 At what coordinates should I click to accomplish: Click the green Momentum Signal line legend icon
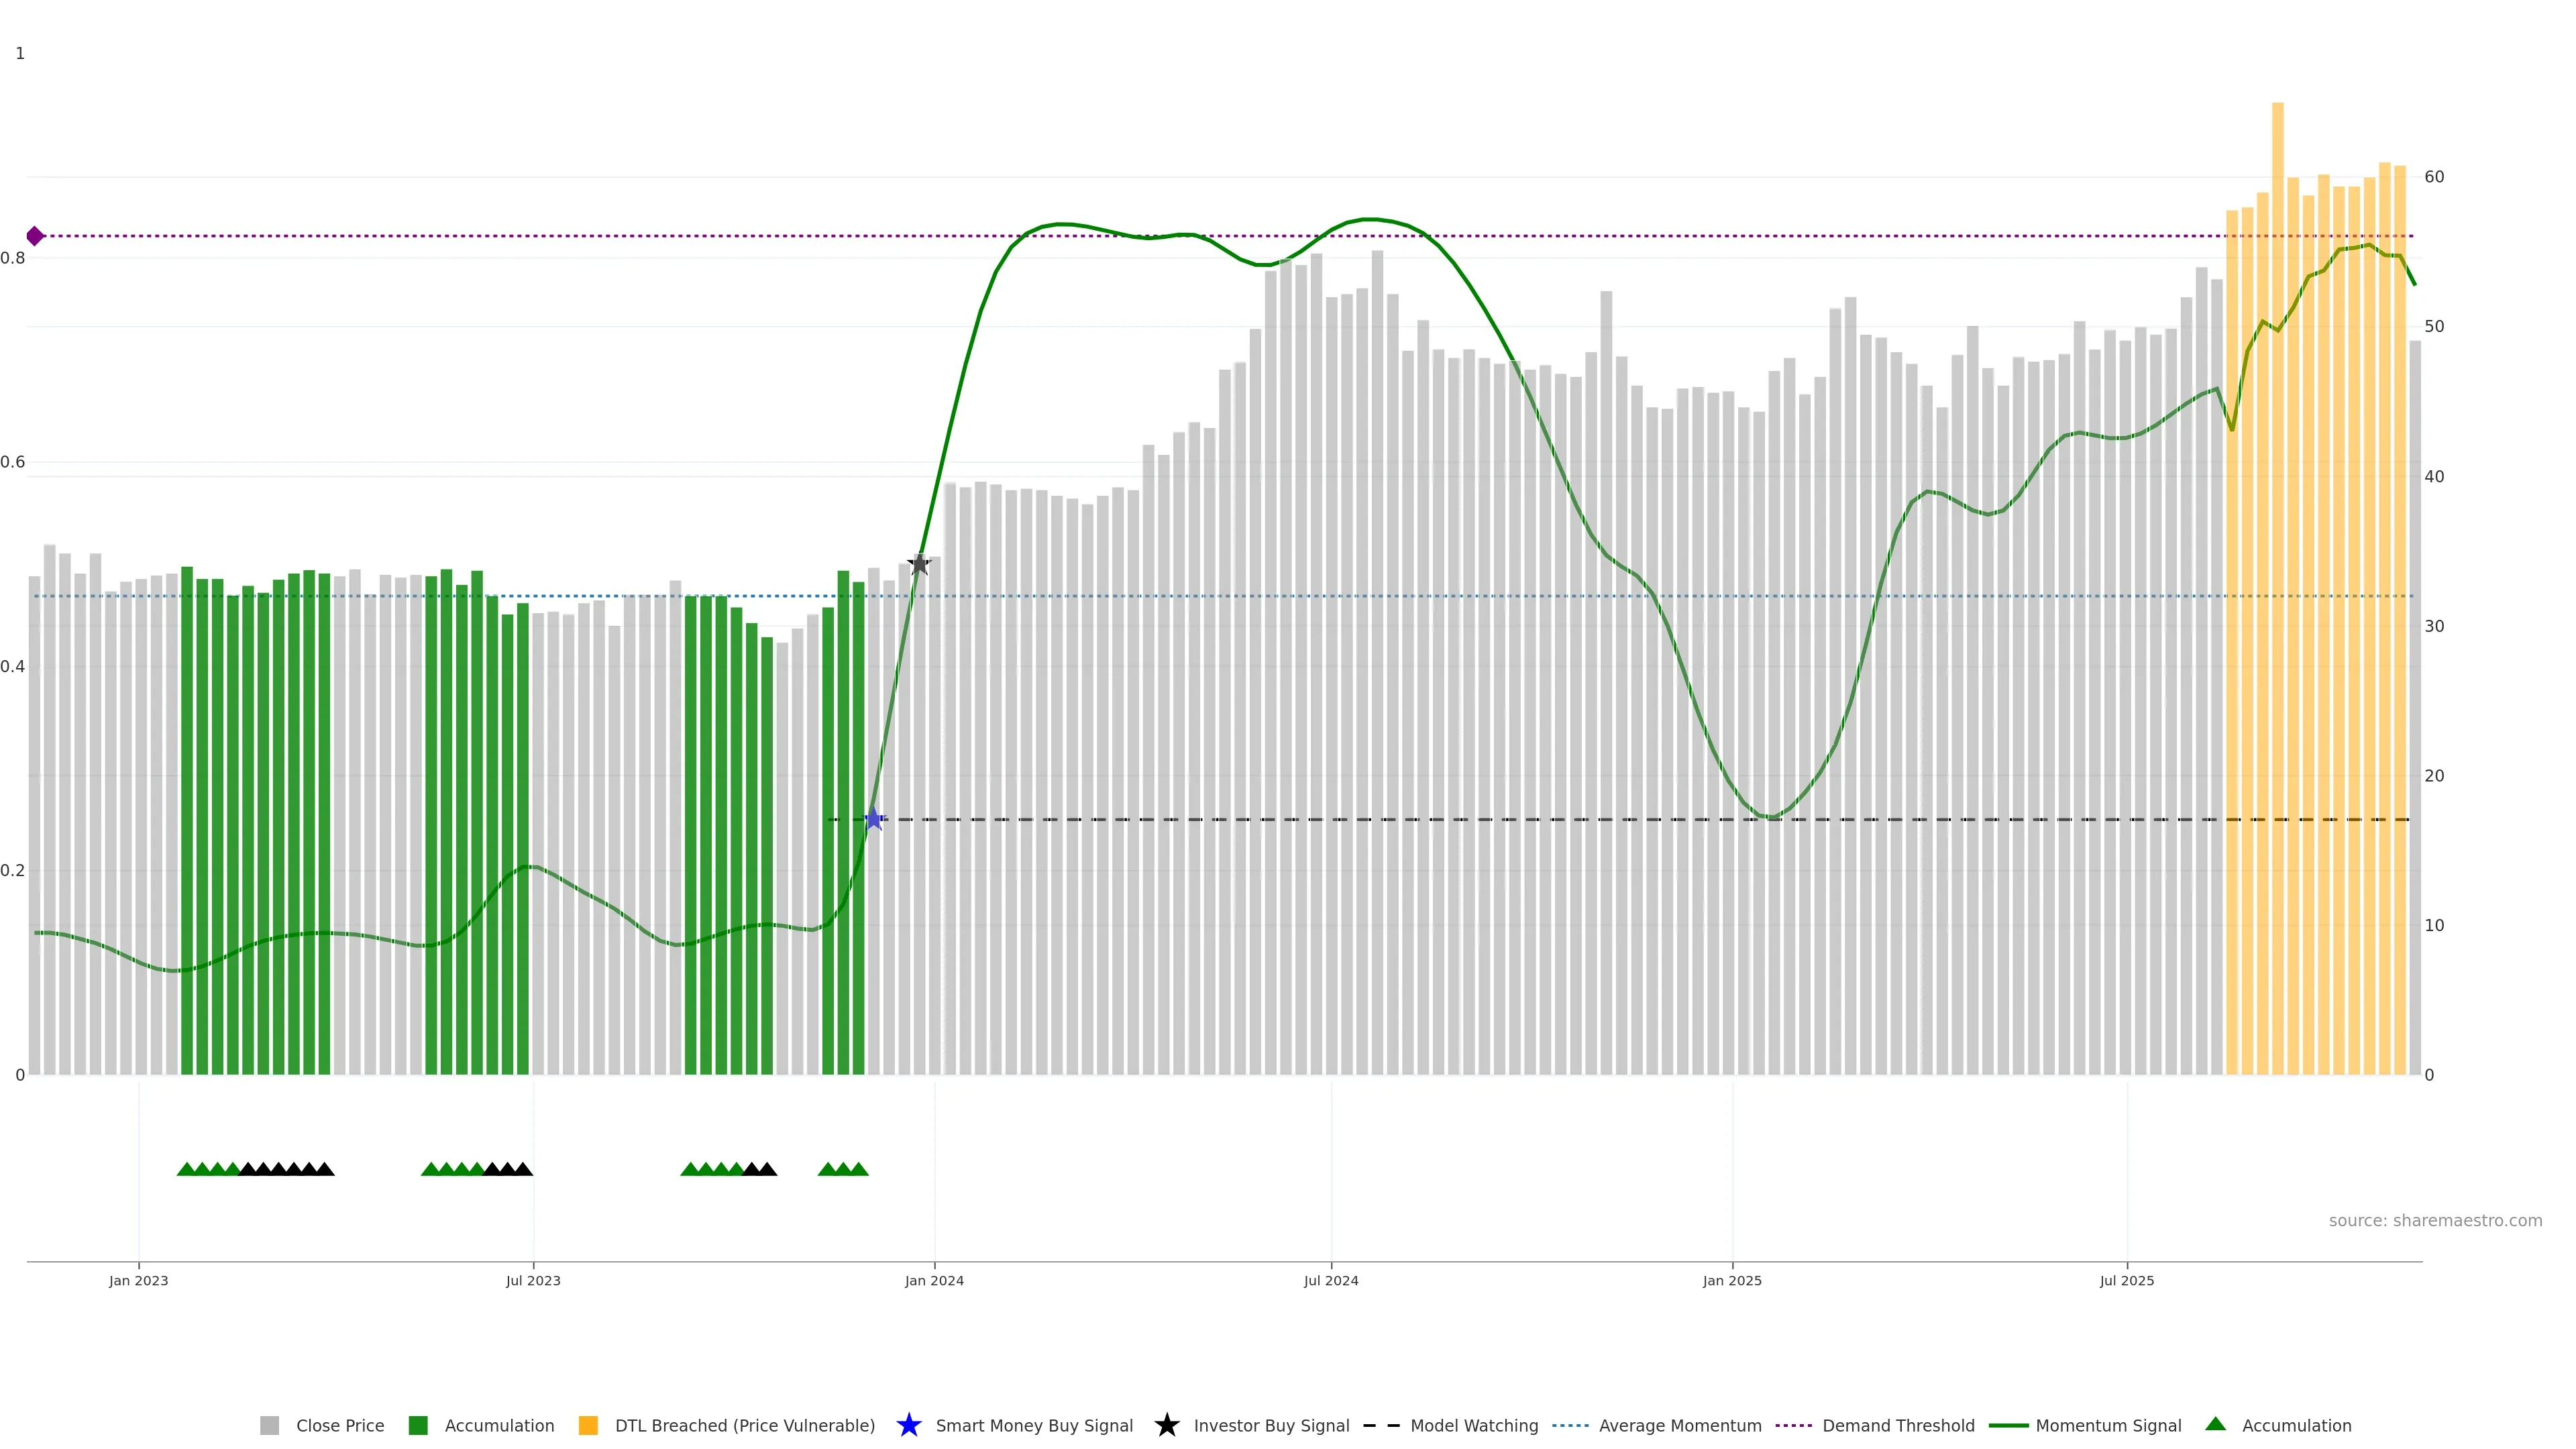pyautogui.click(x=2008, y=1425)
